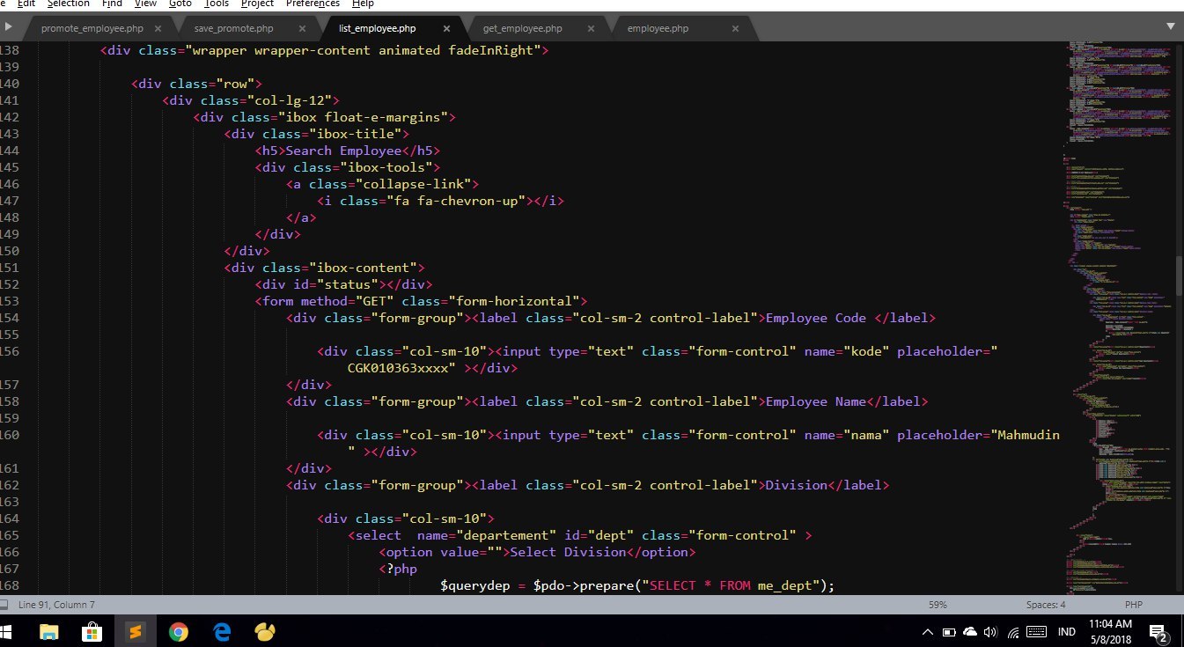This screenshot has width=1184, height=647.
Task: Toggle the side panel switcher in the status bar
Action: pyautogui.click(x=4, y=605)
